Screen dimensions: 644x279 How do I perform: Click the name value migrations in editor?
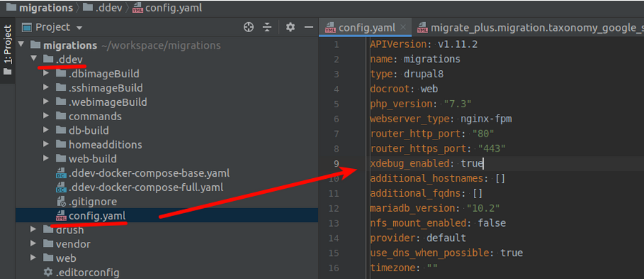tap(432, 59)
